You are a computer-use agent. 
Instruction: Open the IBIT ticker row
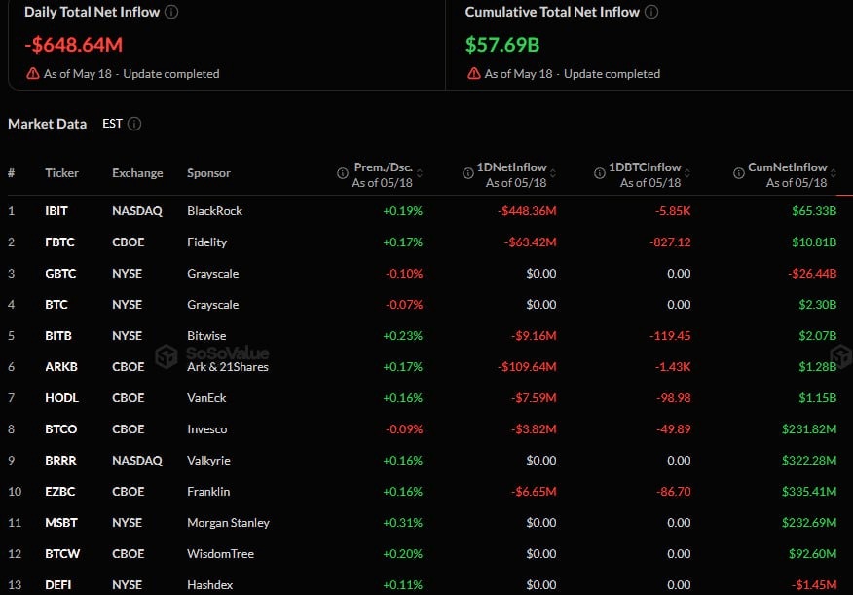coord(56,211)
